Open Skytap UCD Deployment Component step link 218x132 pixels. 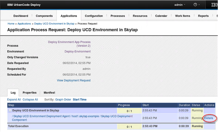(x=72, y=118)
